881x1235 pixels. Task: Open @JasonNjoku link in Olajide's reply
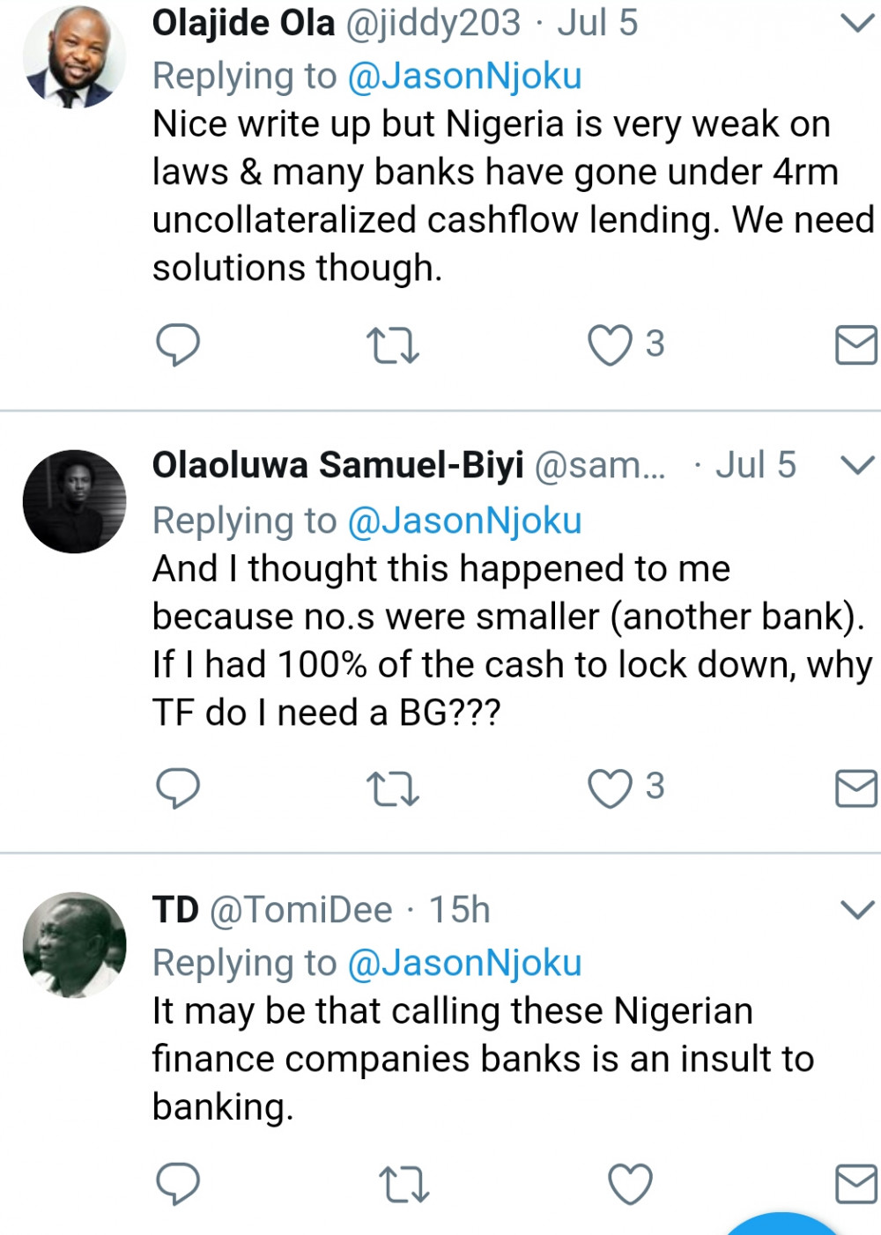(x=464, y=77)
